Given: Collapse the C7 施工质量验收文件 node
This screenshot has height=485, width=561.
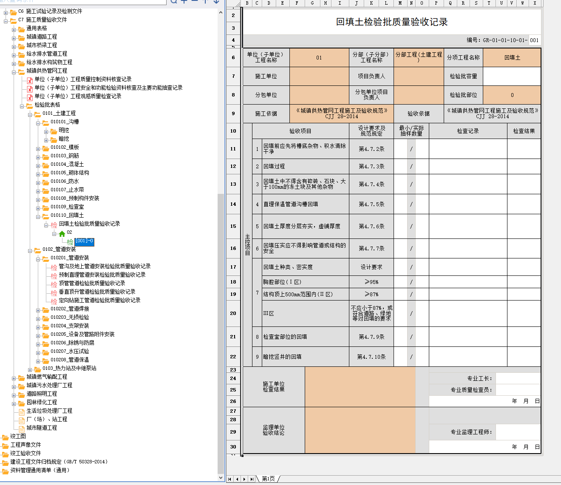Looking at the screenshot, I should point(6,21).
